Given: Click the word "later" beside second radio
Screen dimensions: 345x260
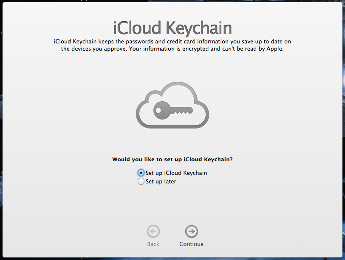Looking at the screenshot, I should (169, 181).
